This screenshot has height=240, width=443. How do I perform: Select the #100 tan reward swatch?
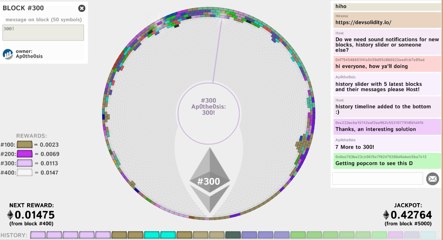tap(25, 144)
